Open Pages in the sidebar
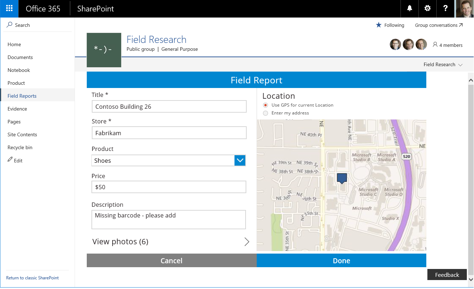 tap(14, 122)
